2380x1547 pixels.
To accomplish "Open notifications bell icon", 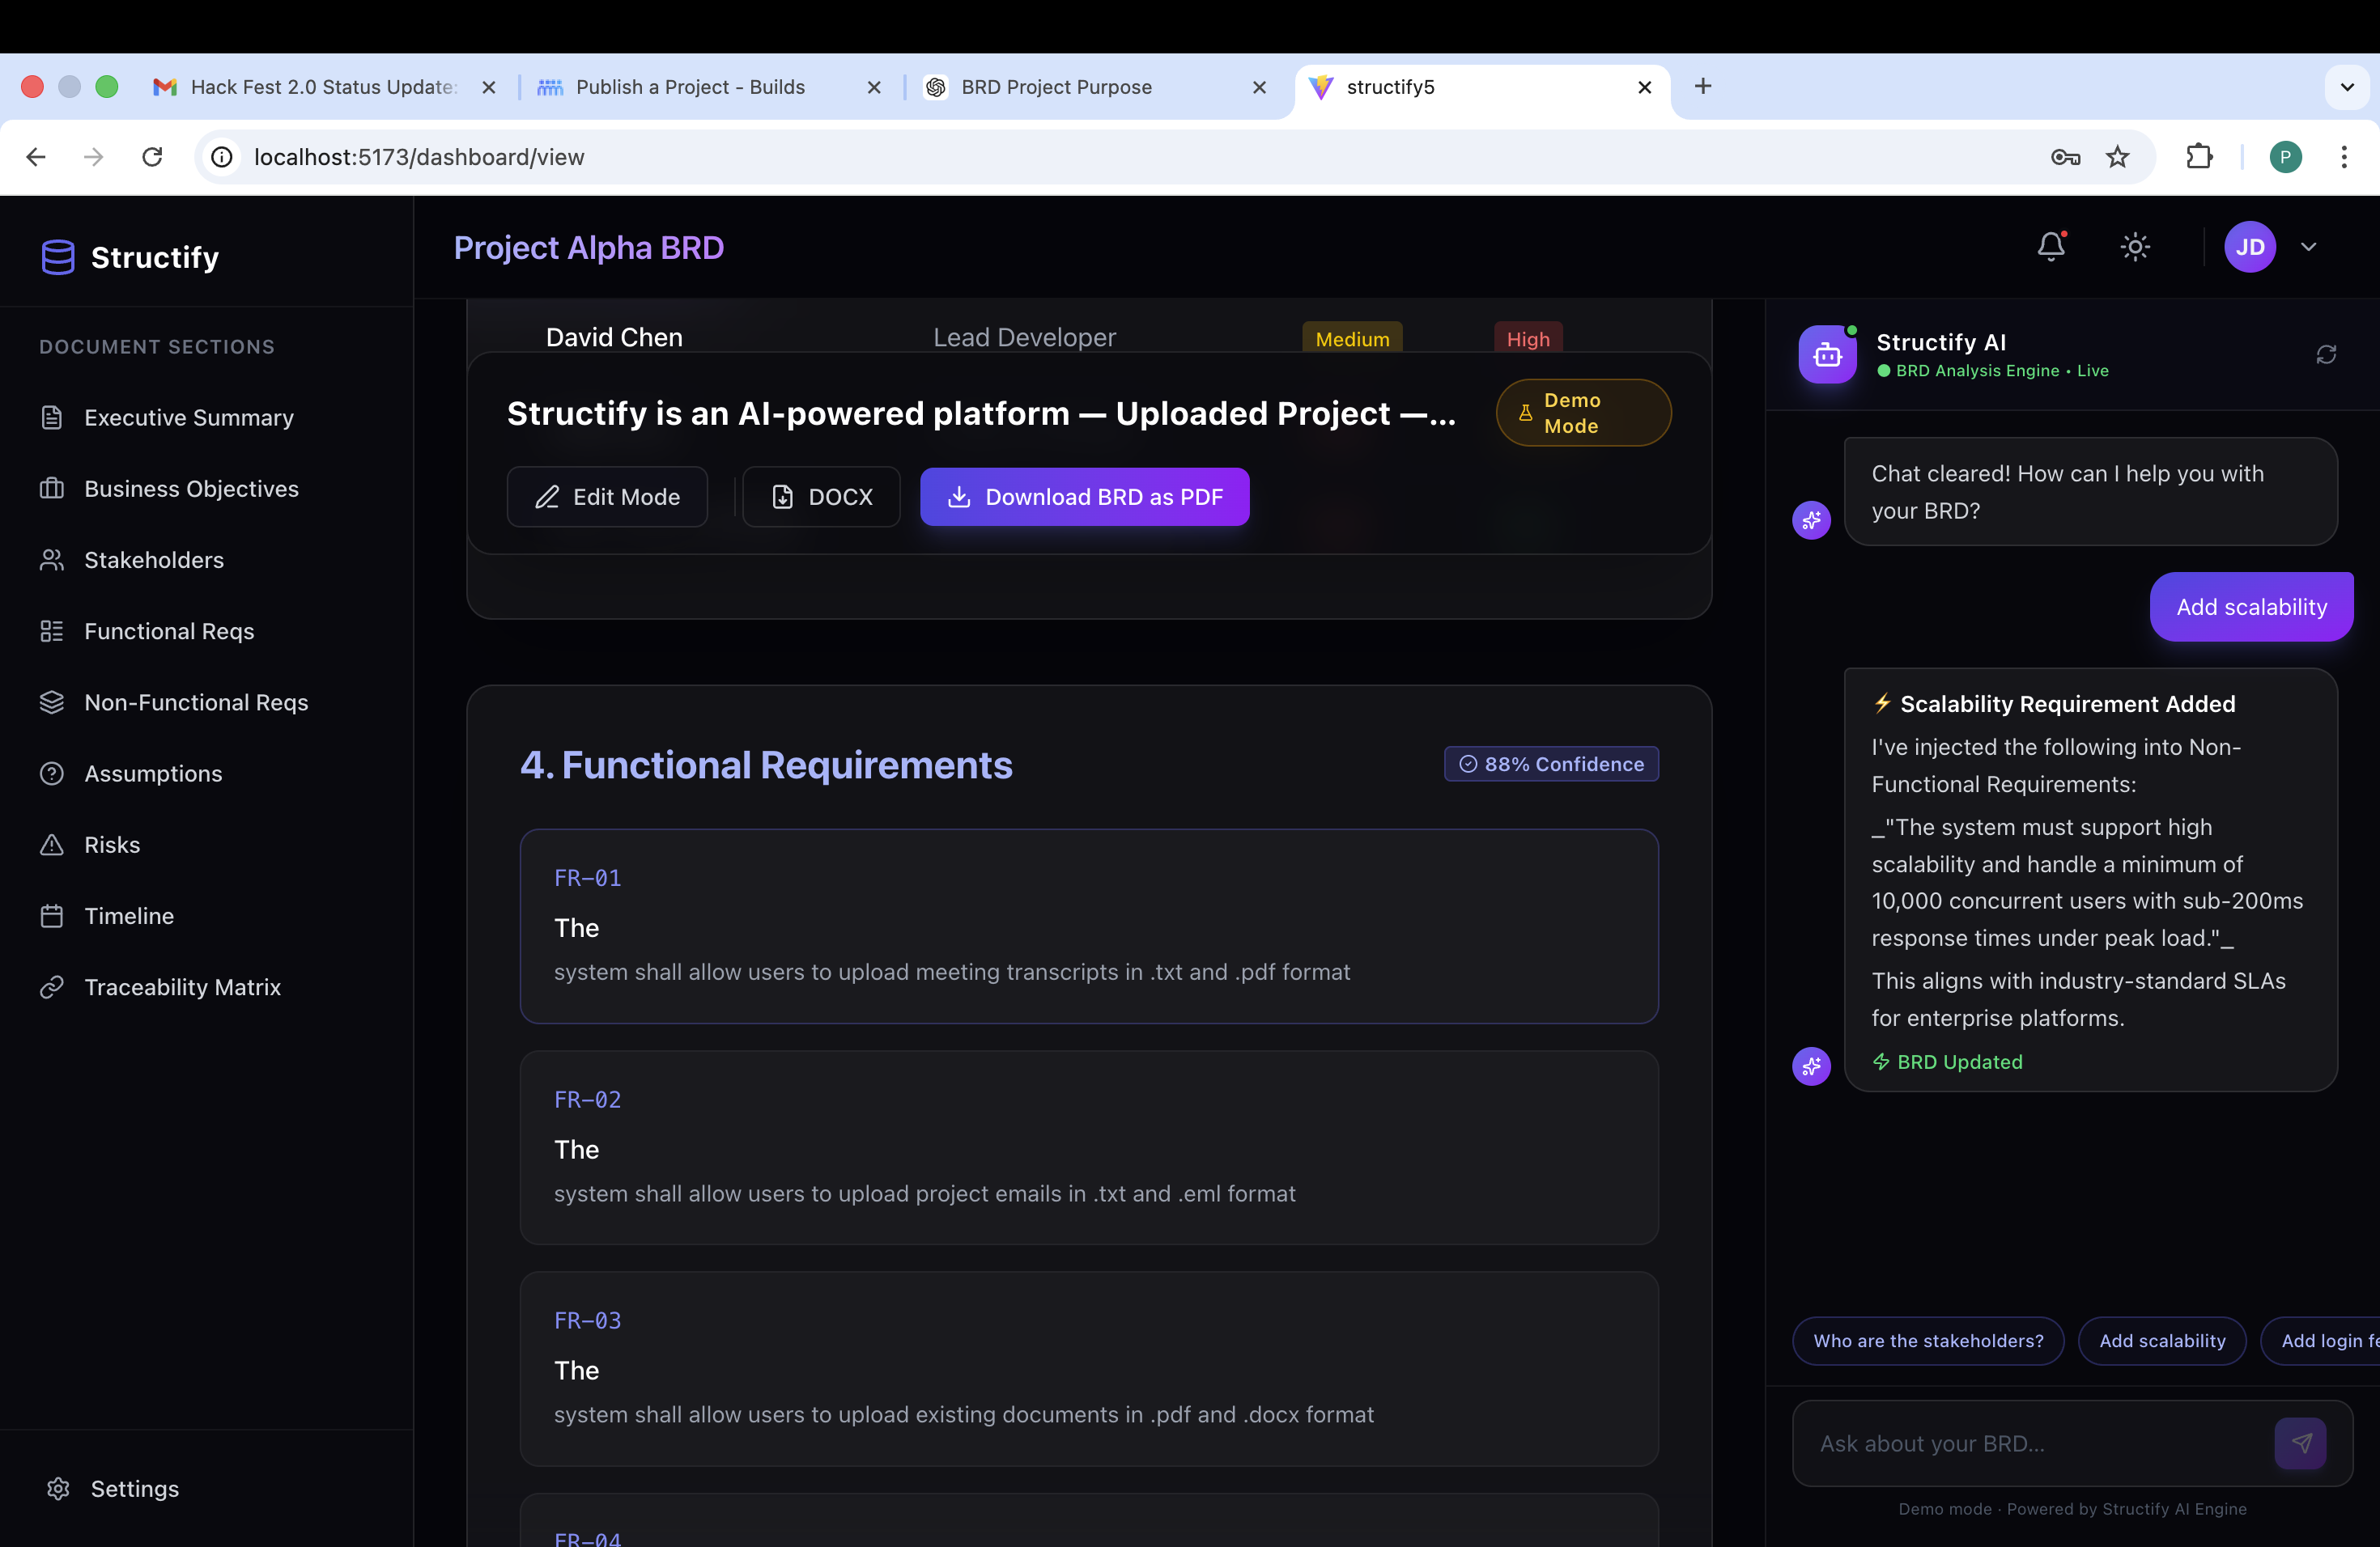I will [2051, 247].
